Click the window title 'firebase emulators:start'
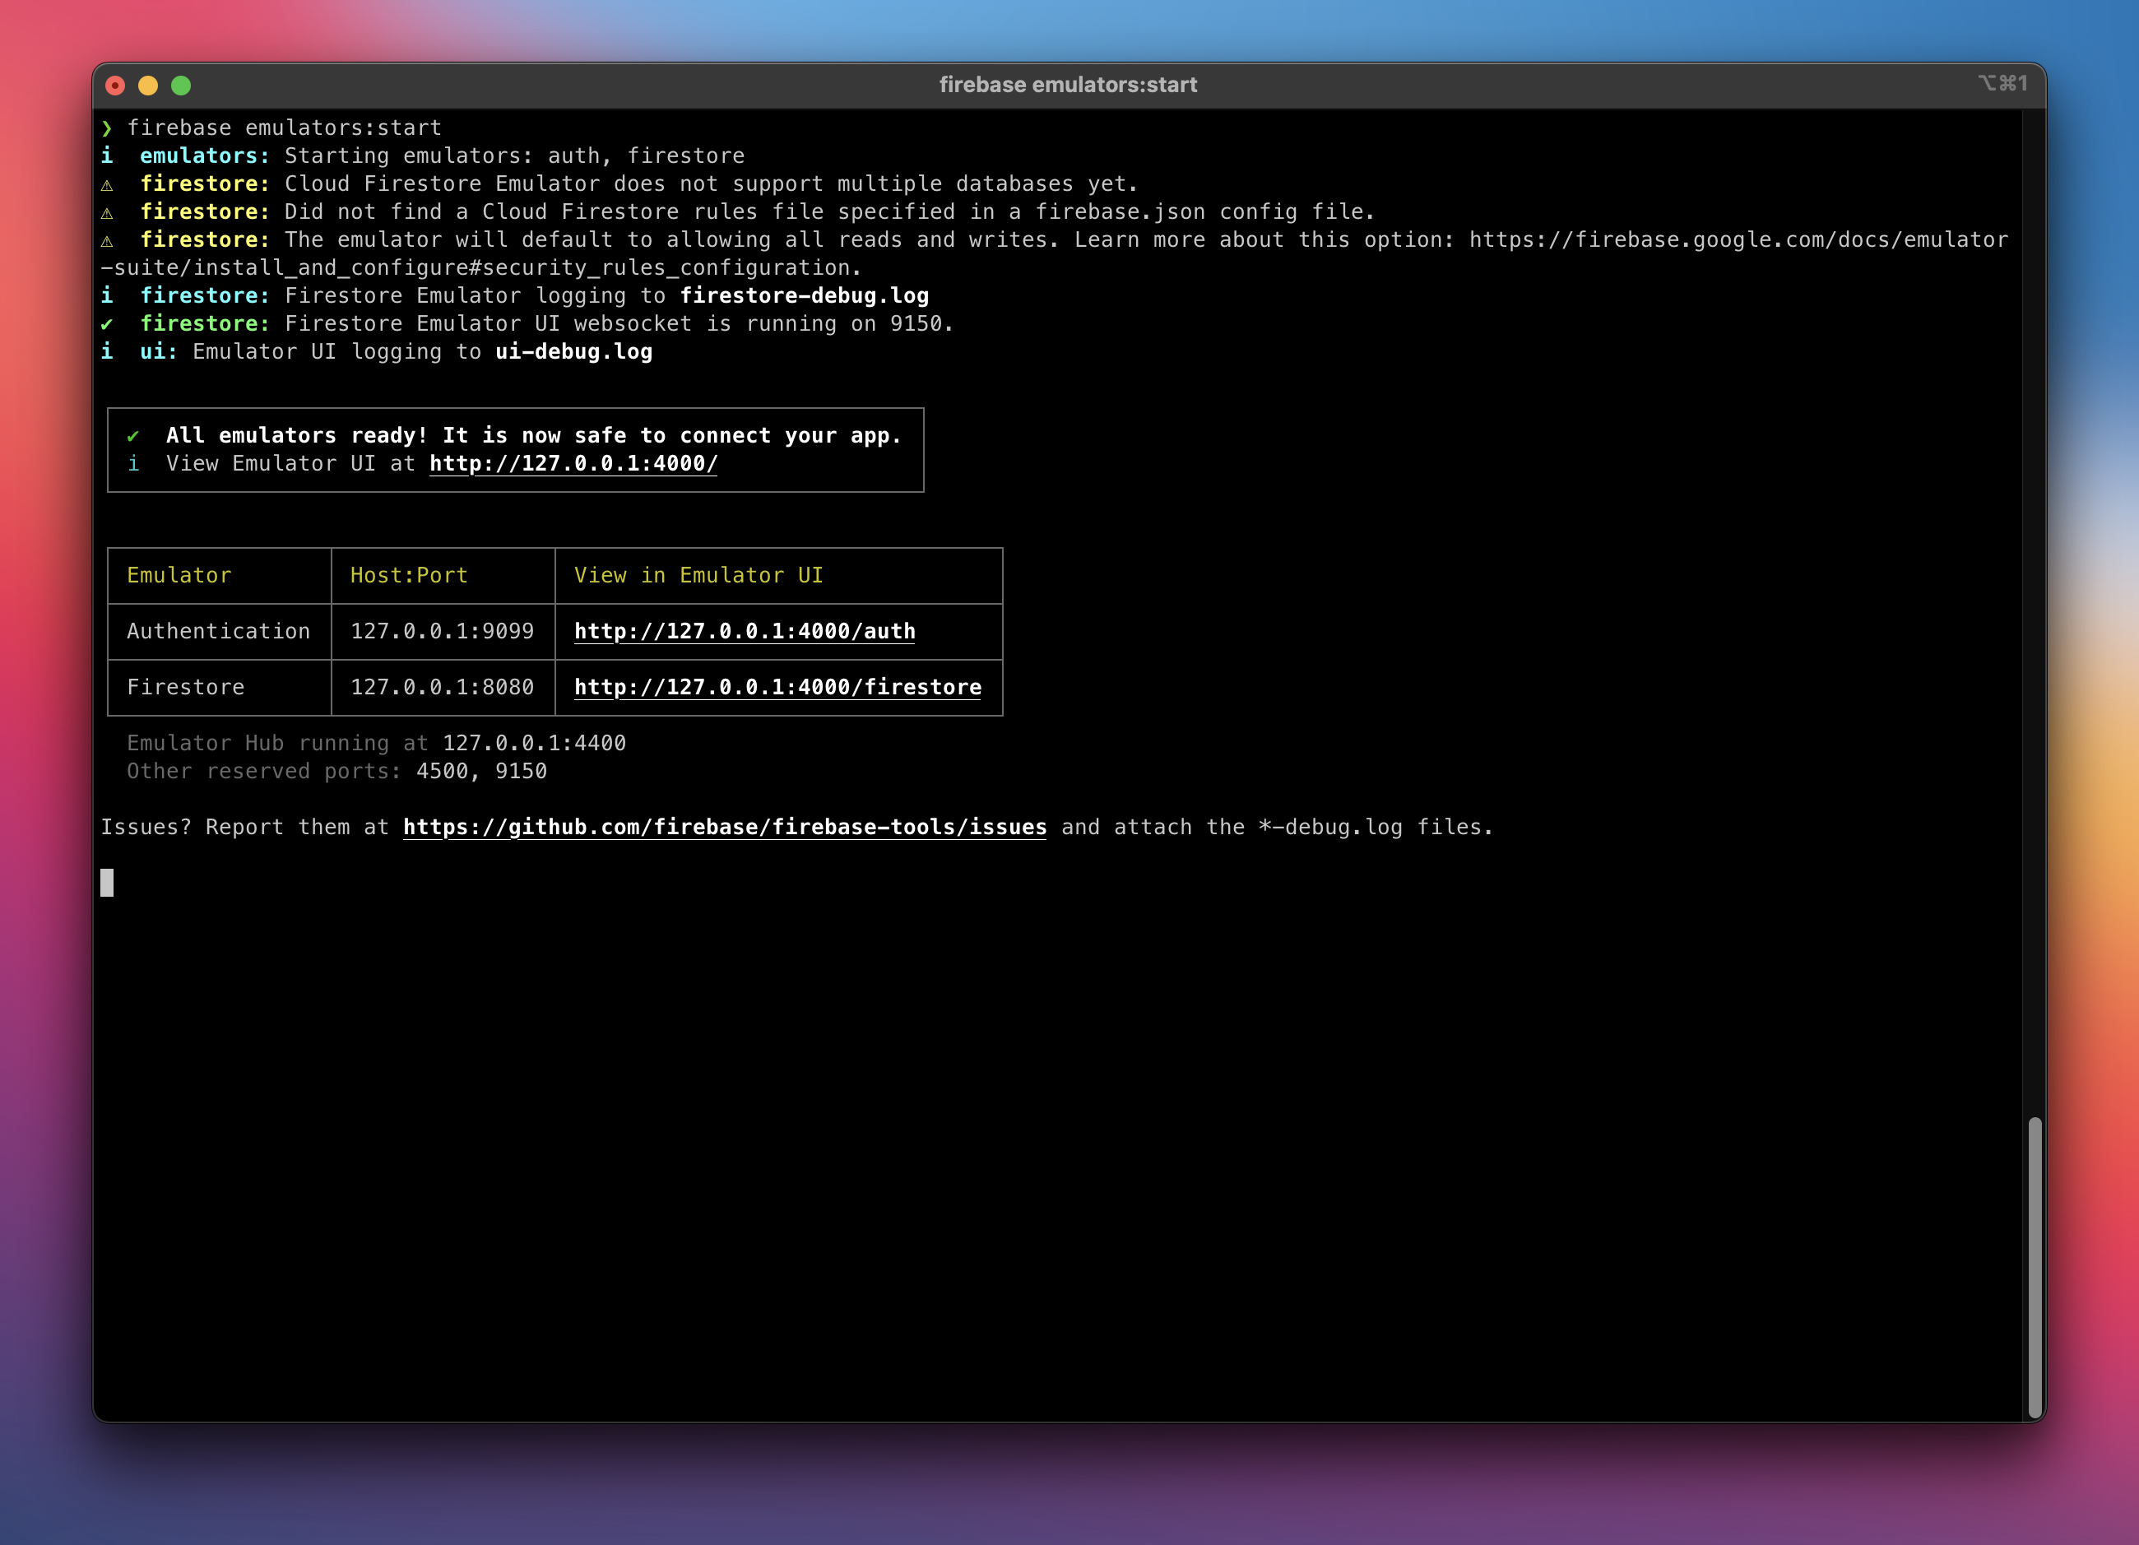This screenshot has width=2139, height=1545. 1068,85
